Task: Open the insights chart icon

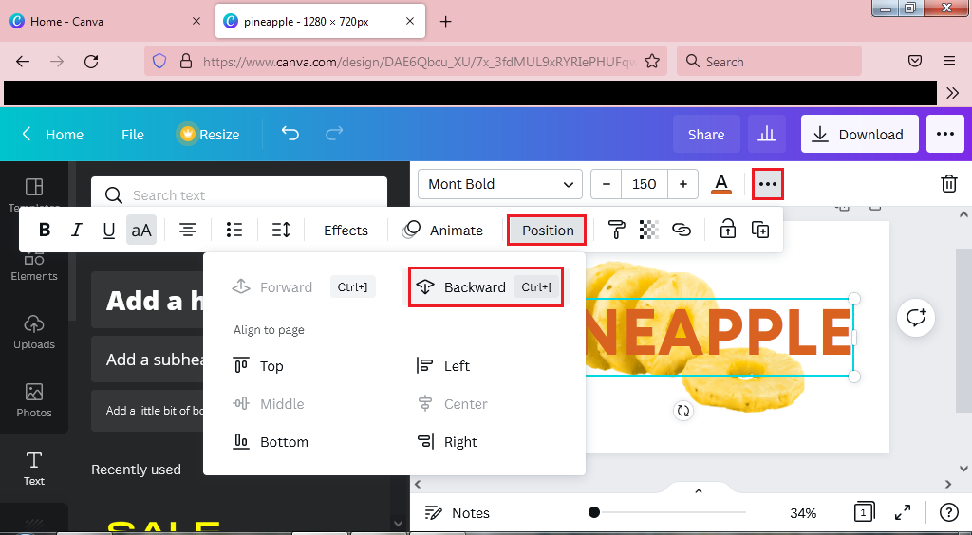Action: pos(767,135)
